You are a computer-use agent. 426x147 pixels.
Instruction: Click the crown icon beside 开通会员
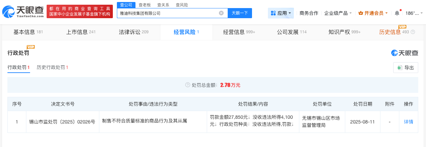click(360, 13)
